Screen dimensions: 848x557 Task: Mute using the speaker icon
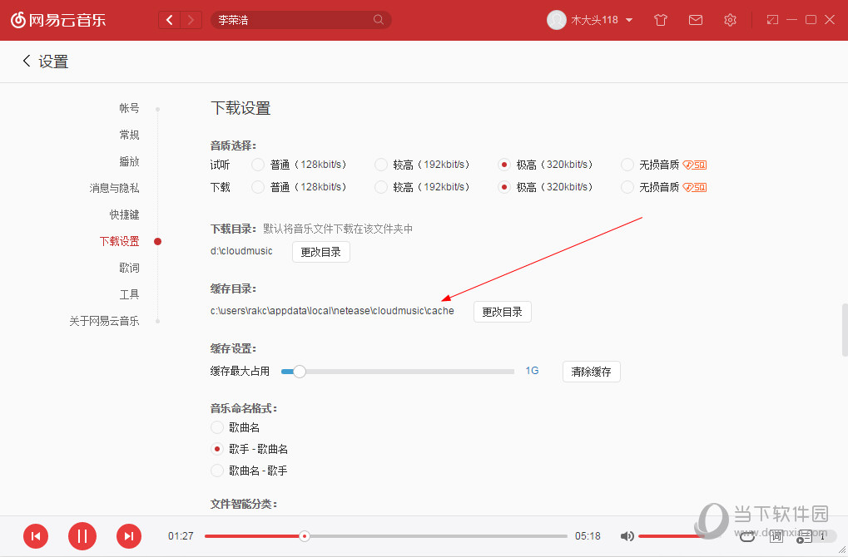point(627,536)
